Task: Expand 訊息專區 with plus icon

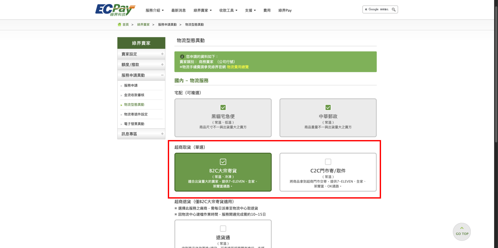Action: pos(162,134)
